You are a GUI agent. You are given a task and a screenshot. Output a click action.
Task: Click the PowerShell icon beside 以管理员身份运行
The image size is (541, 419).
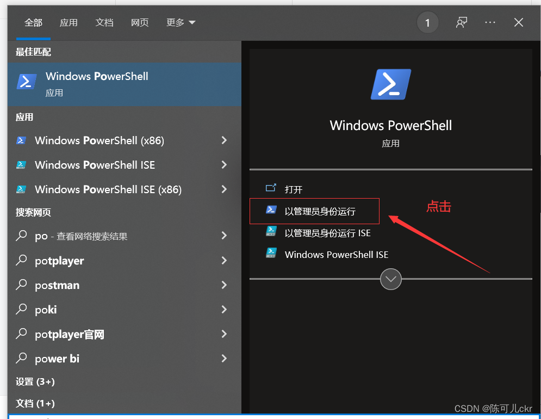(271, 211)
